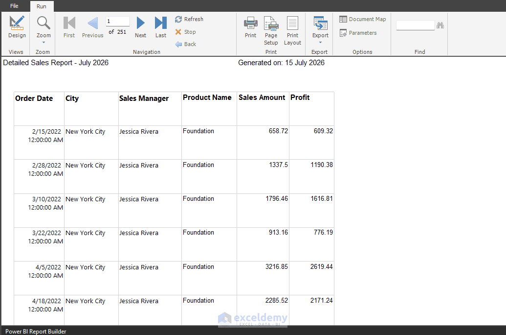The image size is (506, 335).
Task: Click the City column header
Action: point(91,109)
